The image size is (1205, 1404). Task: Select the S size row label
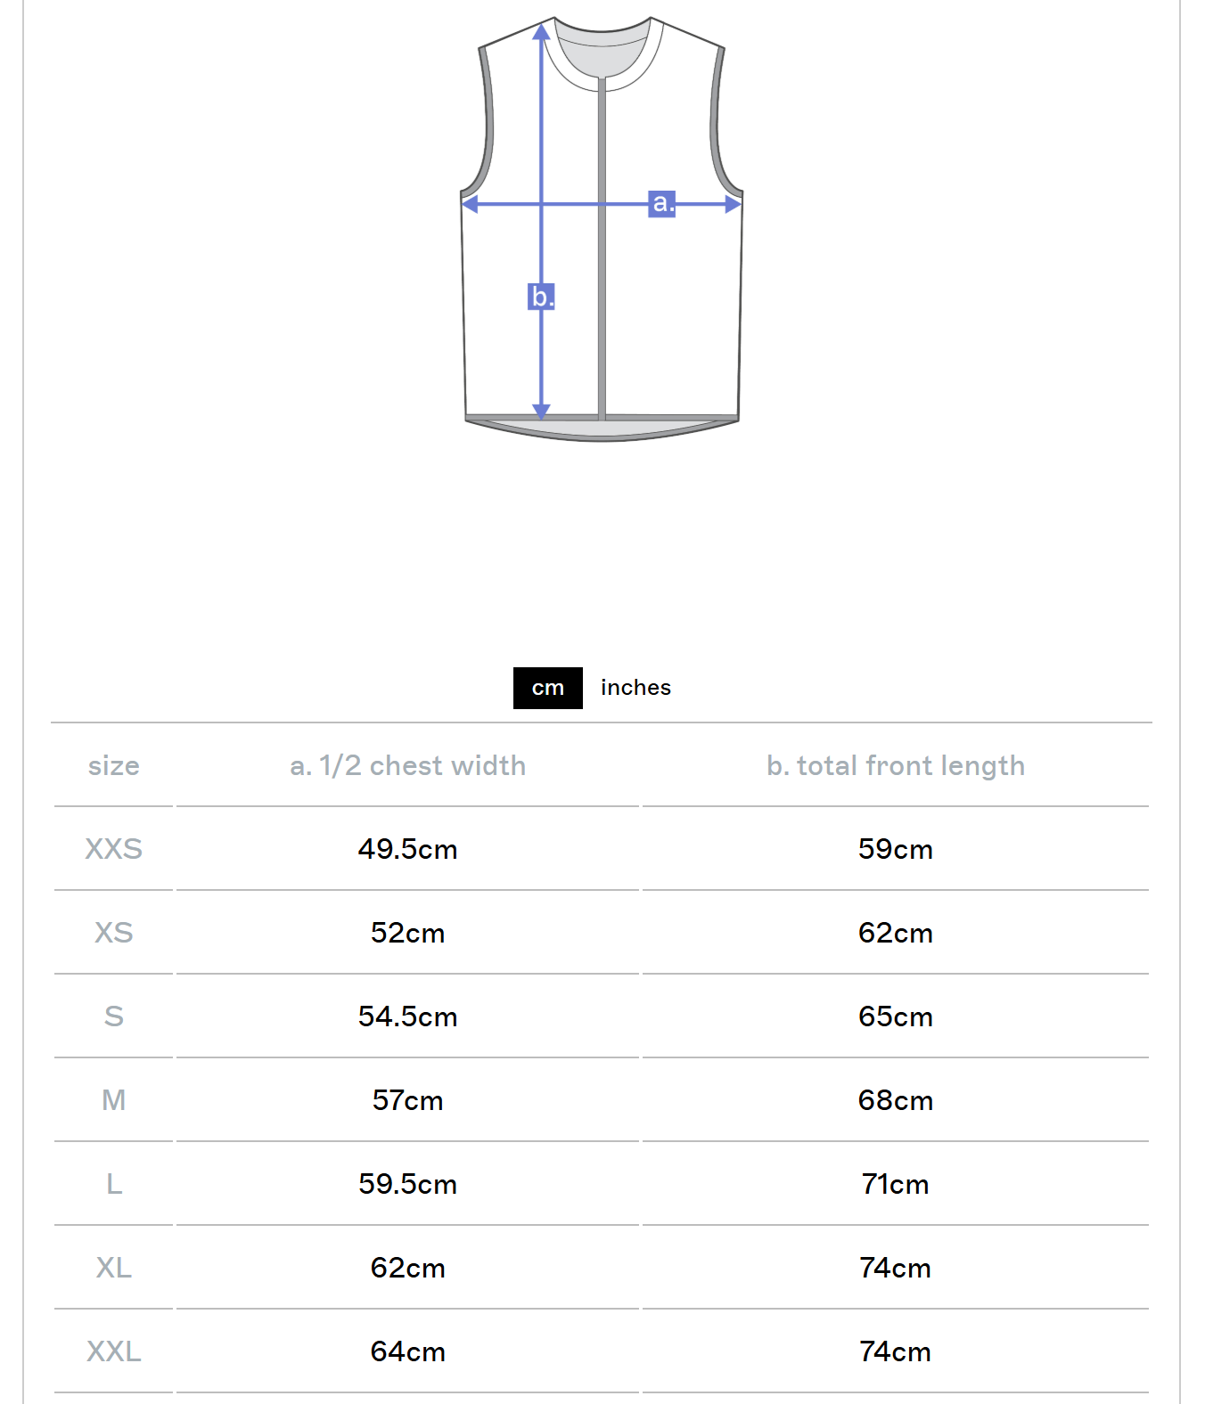tap(113, 1016)
